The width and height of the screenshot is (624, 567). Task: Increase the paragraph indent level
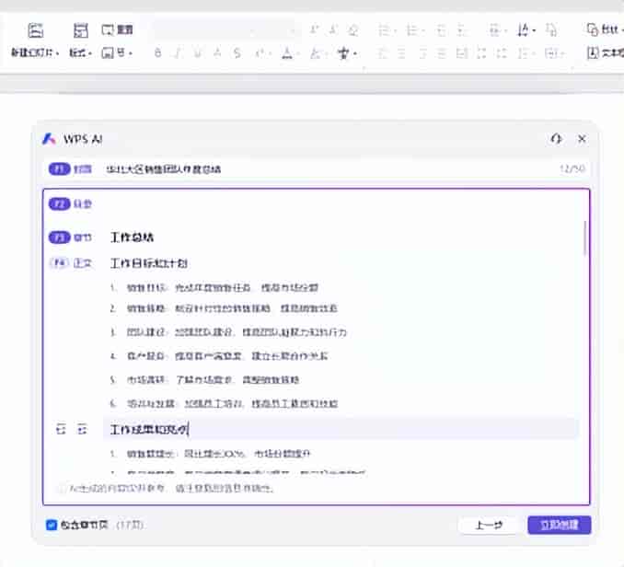click(x=462, y=29)
